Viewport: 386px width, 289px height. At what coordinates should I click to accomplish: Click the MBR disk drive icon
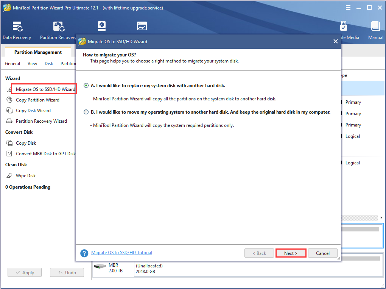(100, 266)
